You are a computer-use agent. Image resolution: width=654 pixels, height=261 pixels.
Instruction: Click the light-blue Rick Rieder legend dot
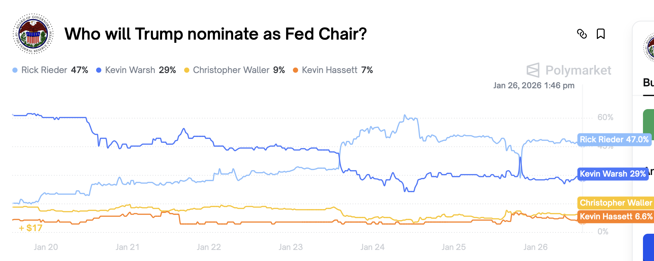(15, 70)
